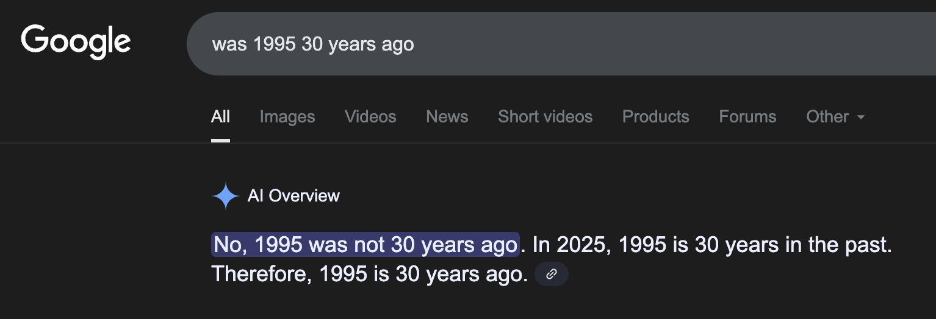
Task: Open the Products tab
Action: coord(655,117)
